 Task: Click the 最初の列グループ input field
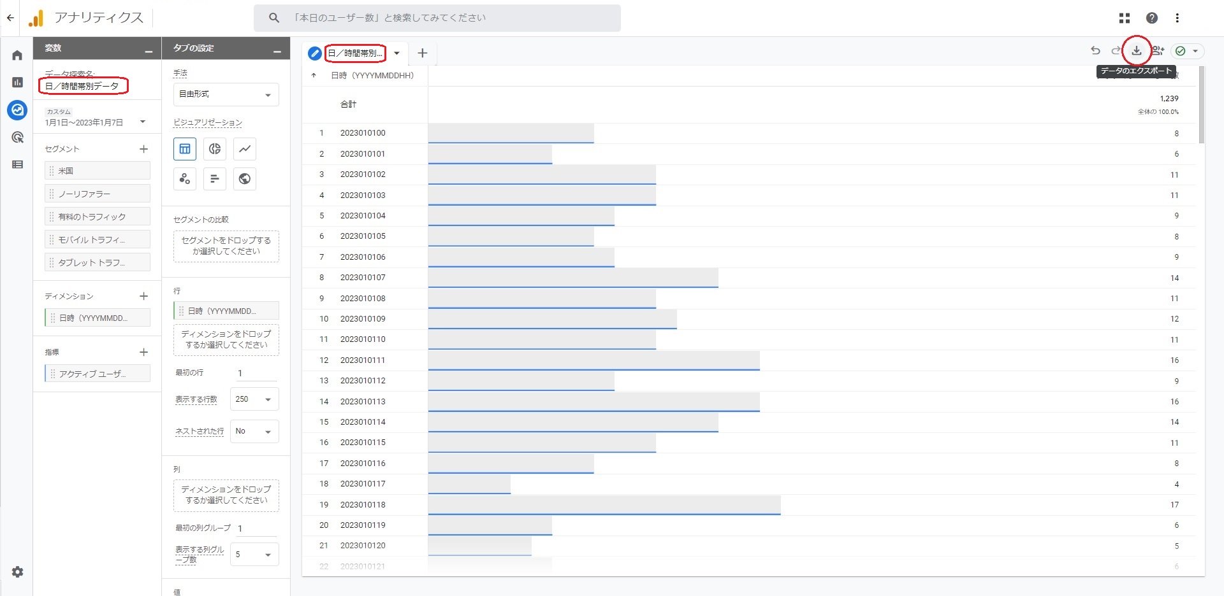point(256,529)
